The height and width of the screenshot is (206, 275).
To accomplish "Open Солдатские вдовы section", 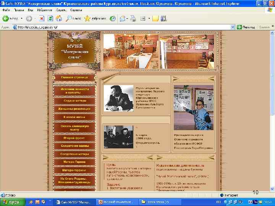I will (75, 146).
